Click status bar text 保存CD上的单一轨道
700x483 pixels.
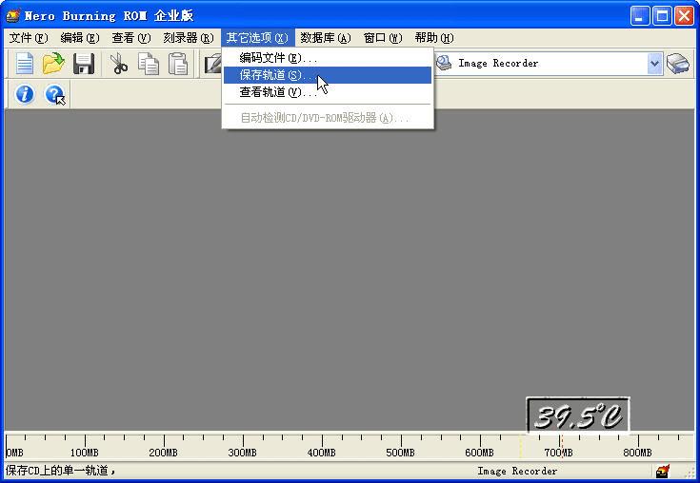point(57,471)
